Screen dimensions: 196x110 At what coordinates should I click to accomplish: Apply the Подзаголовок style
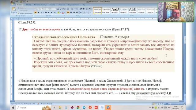coord(141,11)
